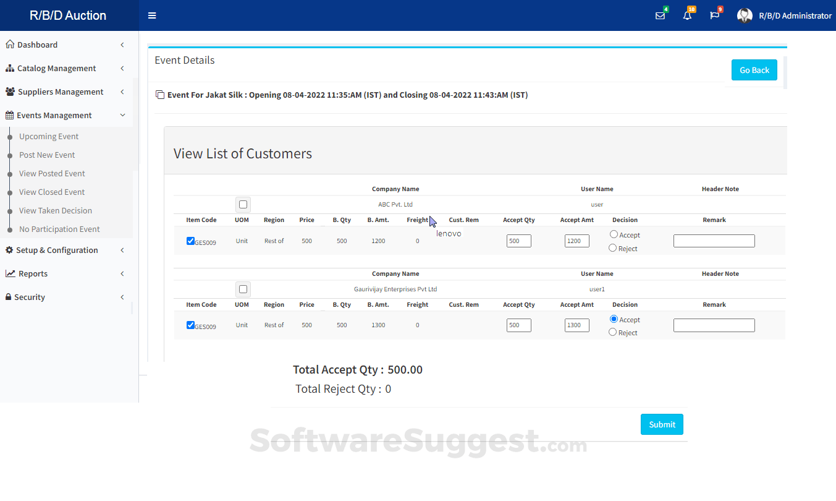Tick the Gaurivijay Enterprises company checkbox

pos(243,289)
